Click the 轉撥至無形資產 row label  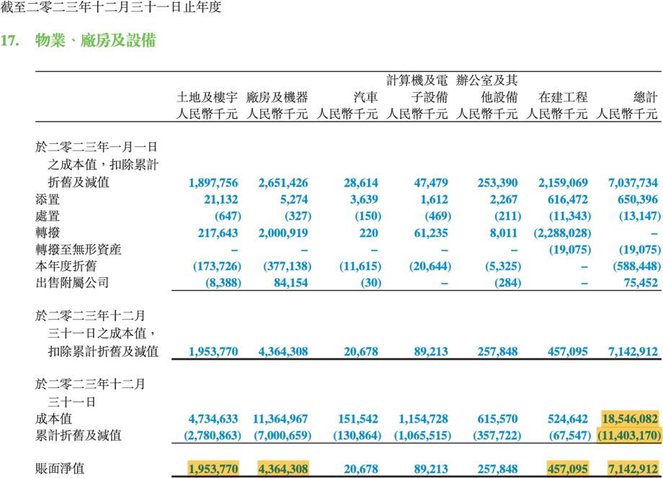(x=79, y=249)
